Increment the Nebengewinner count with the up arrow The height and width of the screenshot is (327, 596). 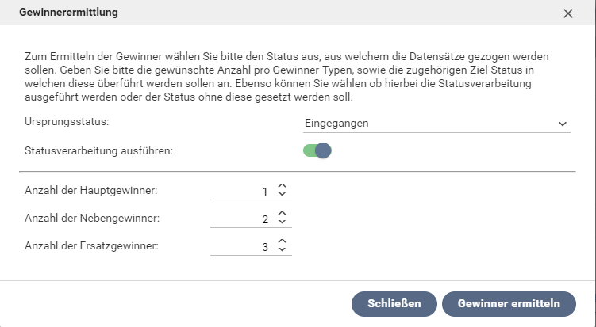282,214
